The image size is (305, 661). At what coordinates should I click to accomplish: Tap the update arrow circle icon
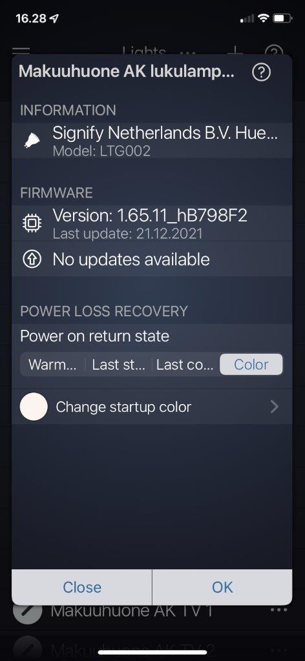(32, 259)
